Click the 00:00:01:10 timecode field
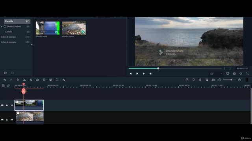 (242, 69)
